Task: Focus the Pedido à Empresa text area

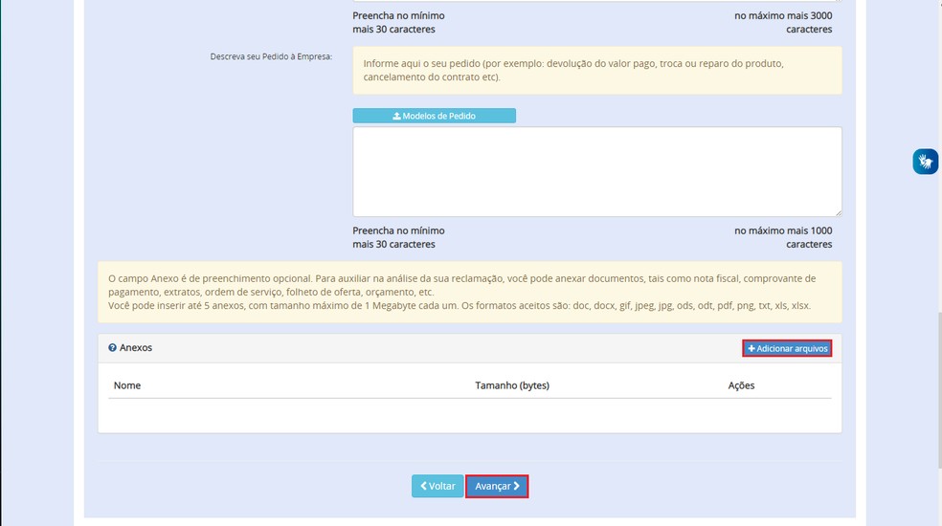Action: click(597, 172)
